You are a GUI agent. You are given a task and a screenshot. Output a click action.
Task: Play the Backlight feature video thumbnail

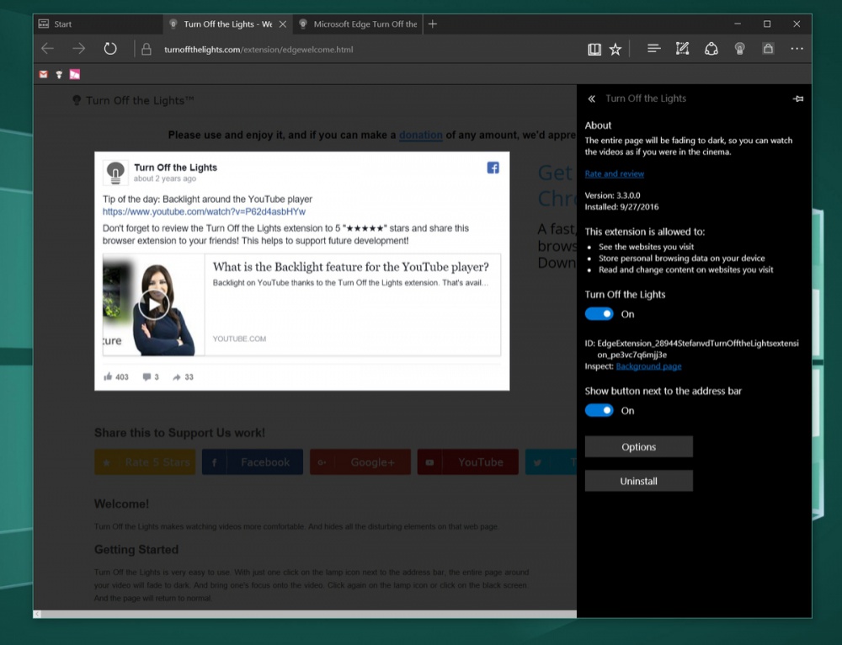(153, 305)
